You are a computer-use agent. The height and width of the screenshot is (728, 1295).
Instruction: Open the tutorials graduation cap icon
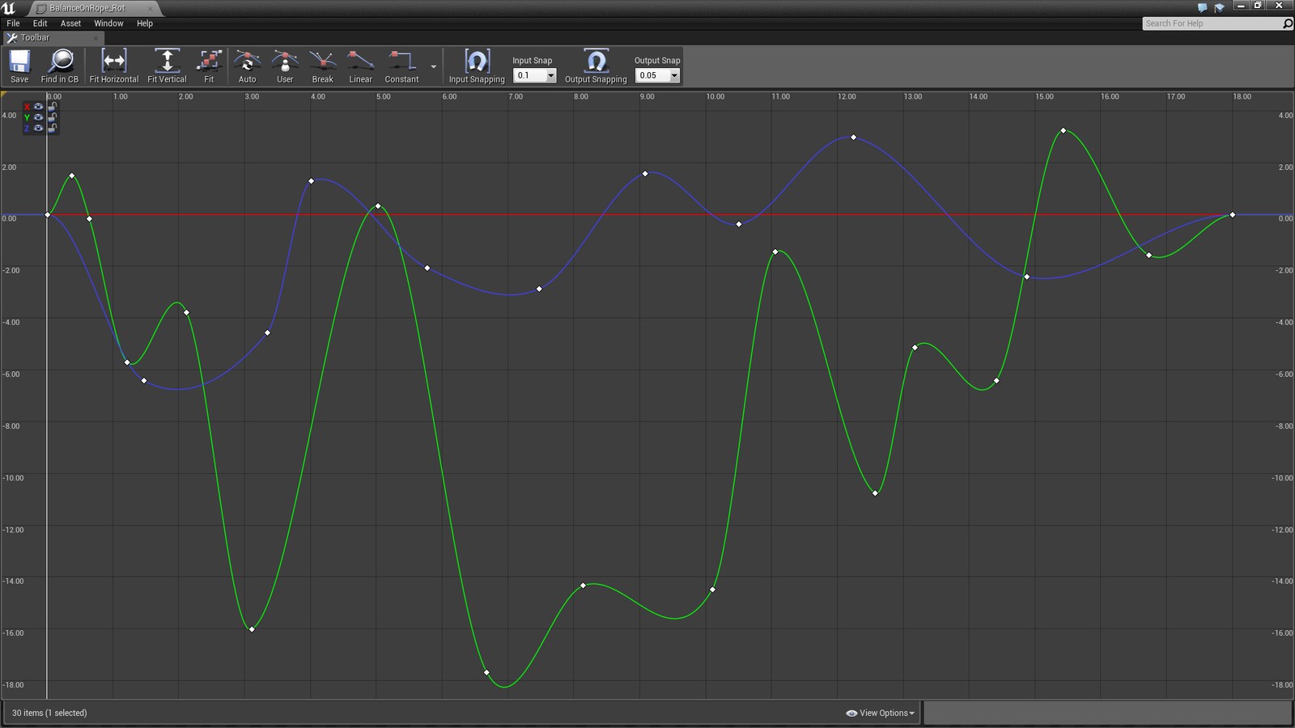[x=1220, y=8]
